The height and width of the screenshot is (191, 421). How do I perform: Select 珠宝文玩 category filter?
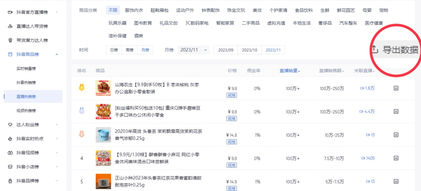236,11
